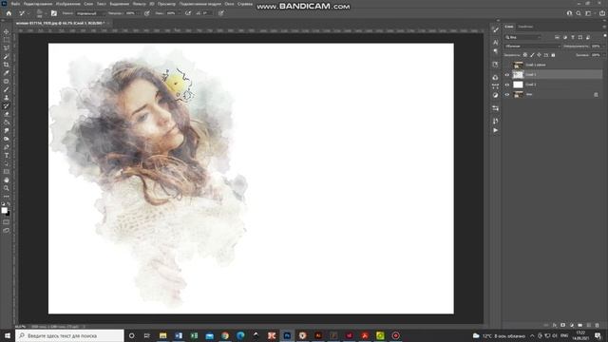Viewport: 608px width, 342px height.
Task: Open layer Opacity slider dropdown arrow
Action: [x=603, y=47]
